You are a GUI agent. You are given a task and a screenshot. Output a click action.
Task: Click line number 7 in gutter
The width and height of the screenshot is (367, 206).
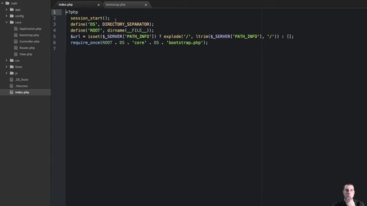pyautogui.click(x=54, y=49)
